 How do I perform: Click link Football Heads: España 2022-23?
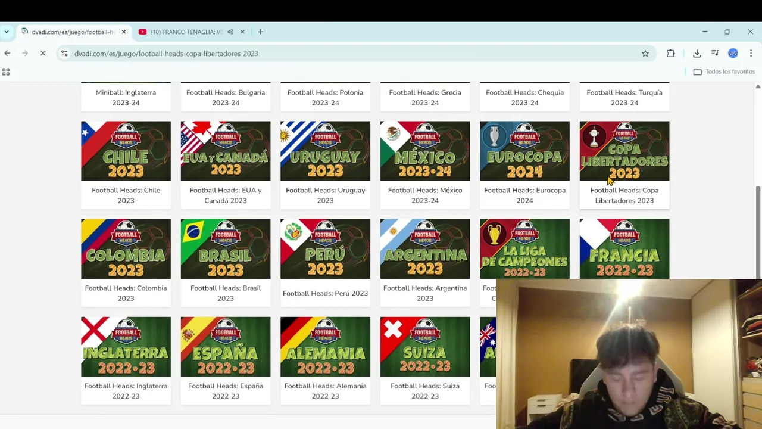pyautogui.click(x=226, y=391)
